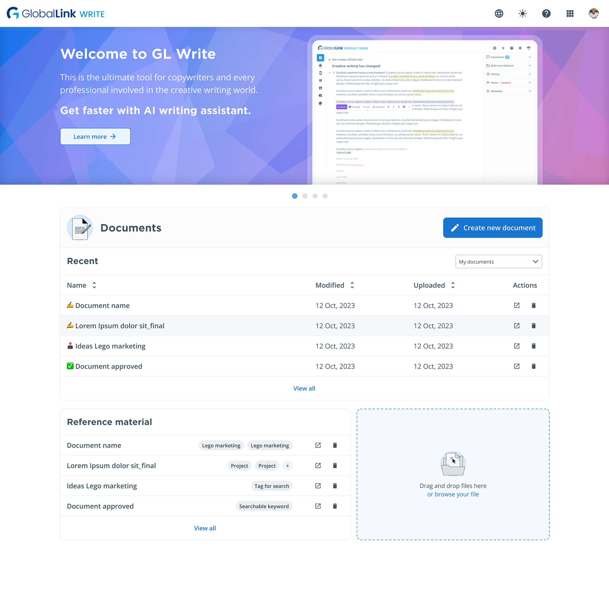Click 'Document approved' in Recent list
Image resolution: width=609 pixels, height=610 pixels.
pos(109,366)
